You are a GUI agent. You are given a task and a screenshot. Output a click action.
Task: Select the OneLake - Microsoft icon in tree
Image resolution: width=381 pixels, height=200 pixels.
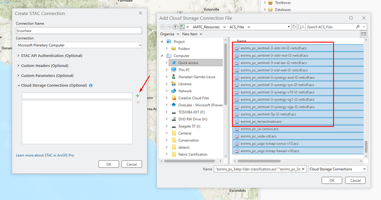[174, 105]
